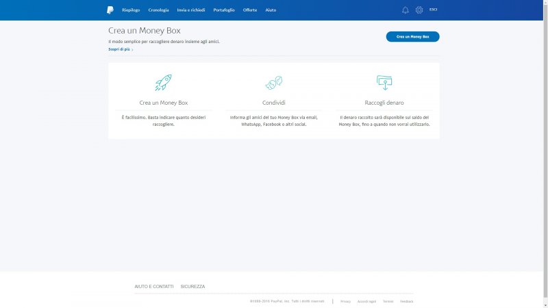548x308 pixels.
Task: Log out using the ESCI link
Action: tap(433, 10)
